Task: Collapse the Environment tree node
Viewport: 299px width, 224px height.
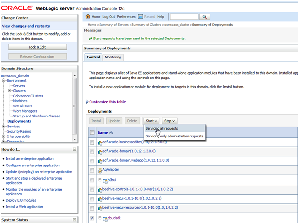Action: pyautogui.click(x=4, y=80)
